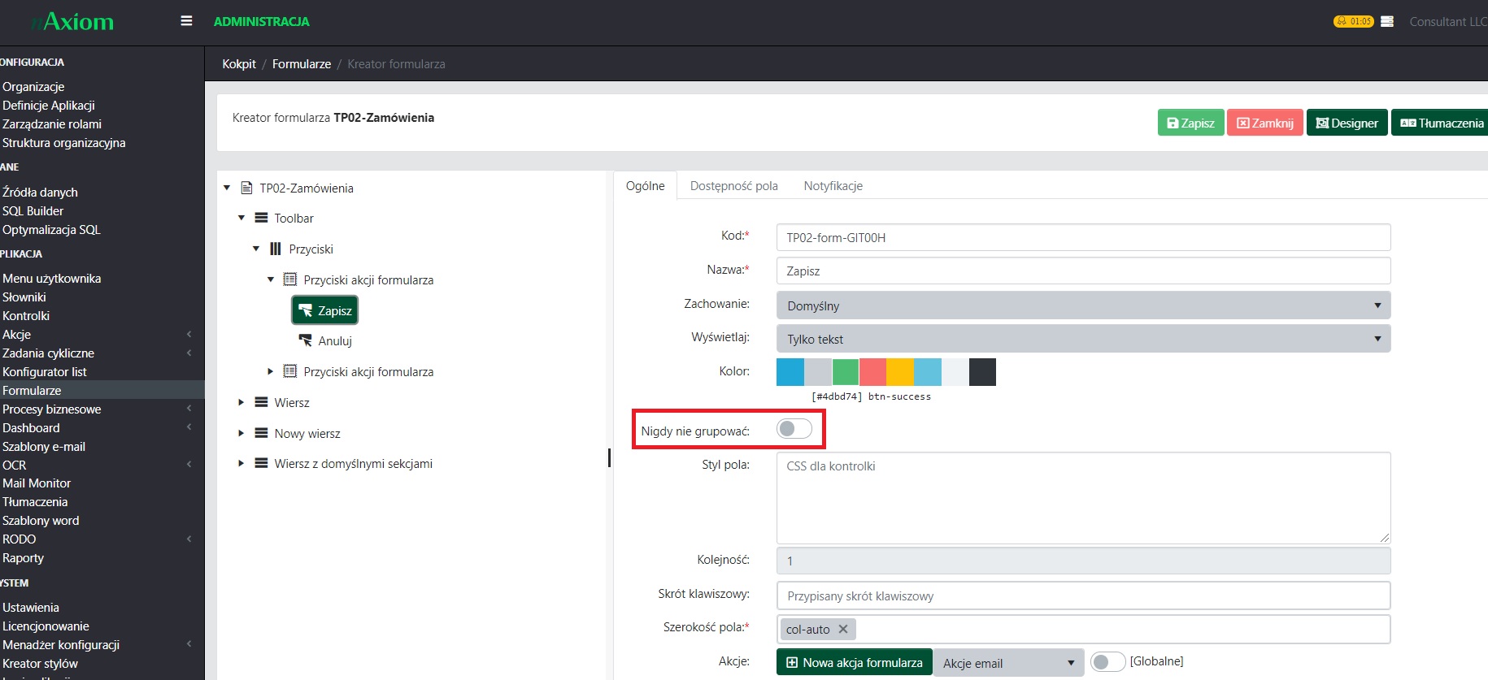
Task: Select second Przyciski akcji formularza tree item
Action: (x=368, y=371)
